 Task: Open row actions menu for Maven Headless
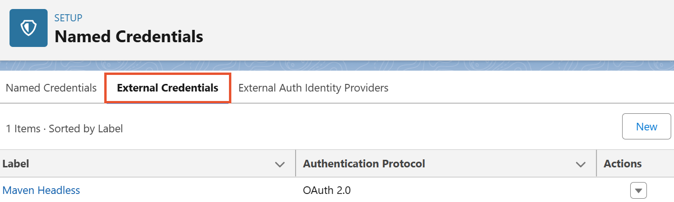[x=638, y=191]
